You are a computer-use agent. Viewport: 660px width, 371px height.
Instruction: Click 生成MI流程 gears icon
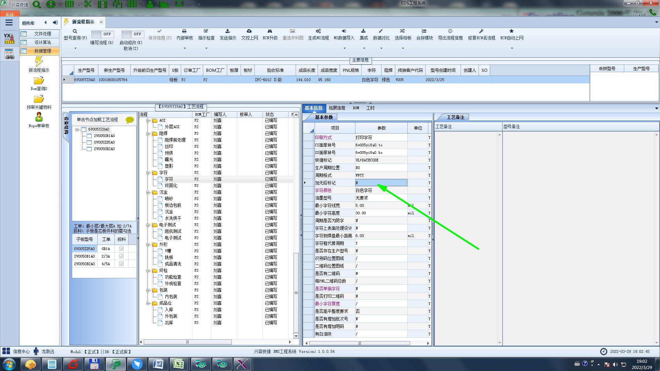(x=318, y=31)
